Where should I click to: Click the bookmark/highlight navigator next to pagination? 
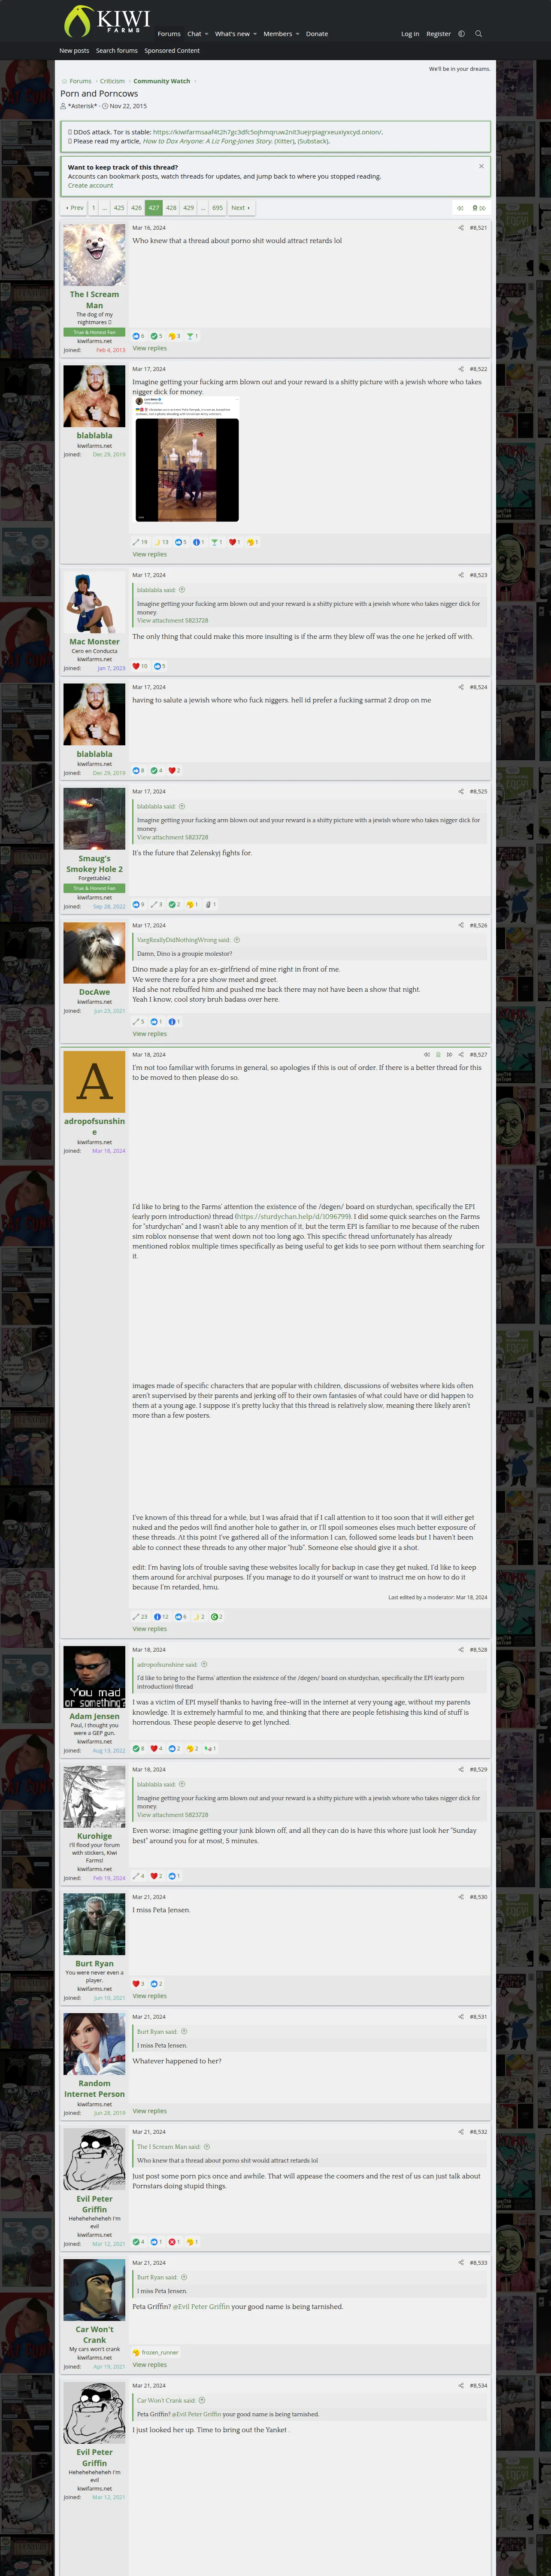(x=479, y=208)
